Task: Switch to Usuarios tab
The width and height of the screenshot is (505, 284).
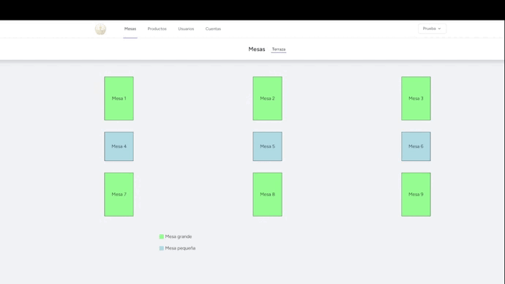Action: [186, 29]
